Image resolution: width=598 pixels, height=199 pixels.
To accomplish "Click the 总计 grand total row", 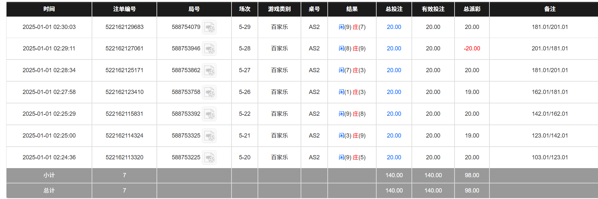I will [48, 191].
